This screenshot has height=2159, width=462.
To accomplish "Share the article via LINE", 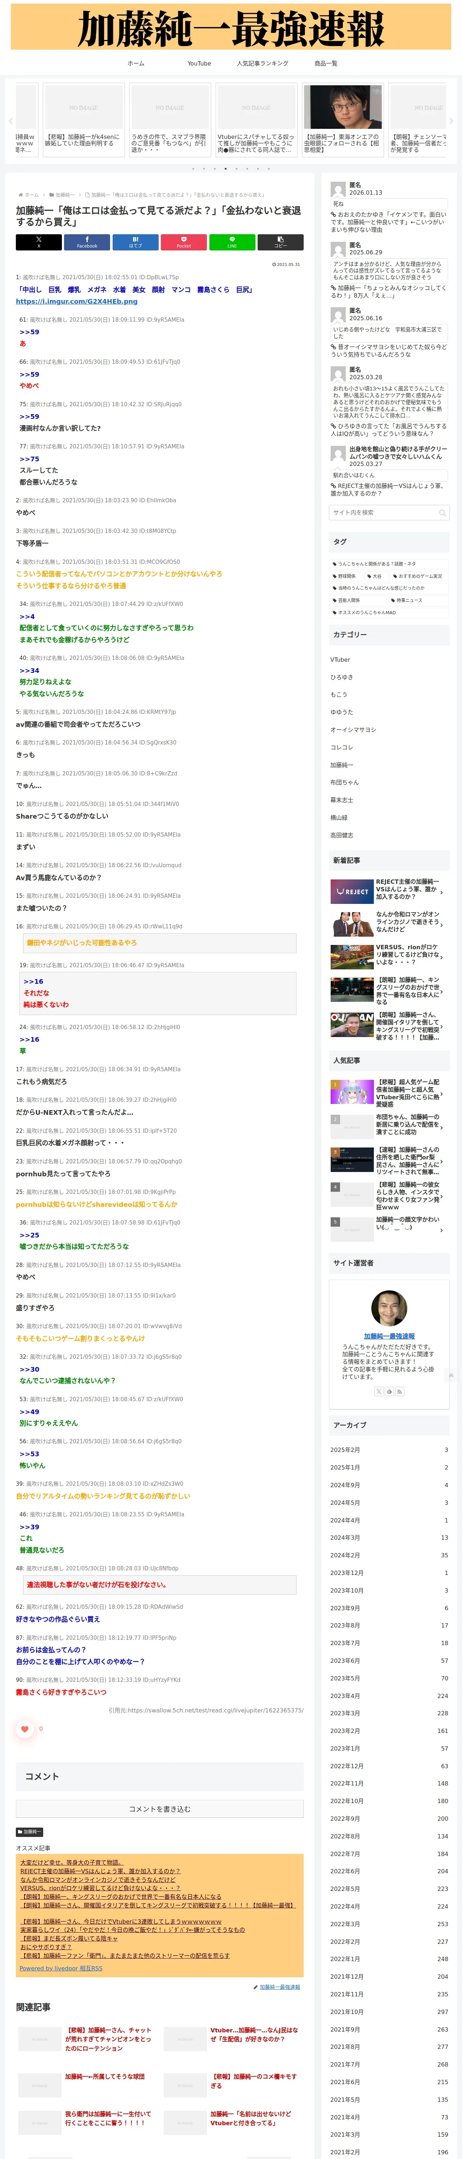I will coord(232,242).
